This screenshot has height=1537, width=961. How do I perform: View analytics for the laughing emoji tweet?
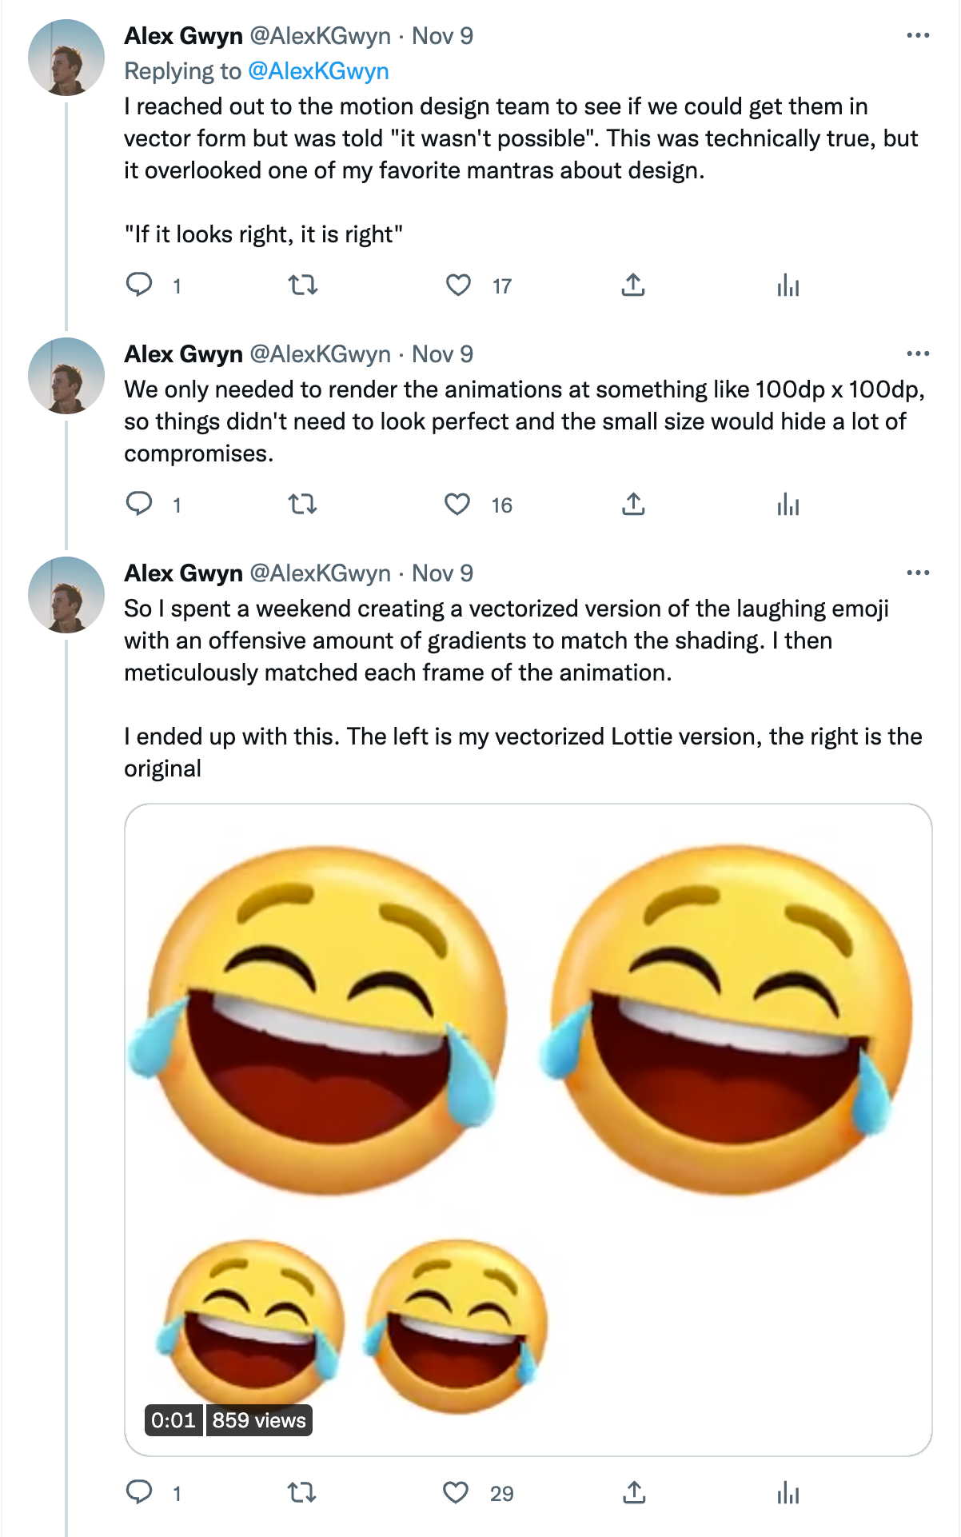788,1492
